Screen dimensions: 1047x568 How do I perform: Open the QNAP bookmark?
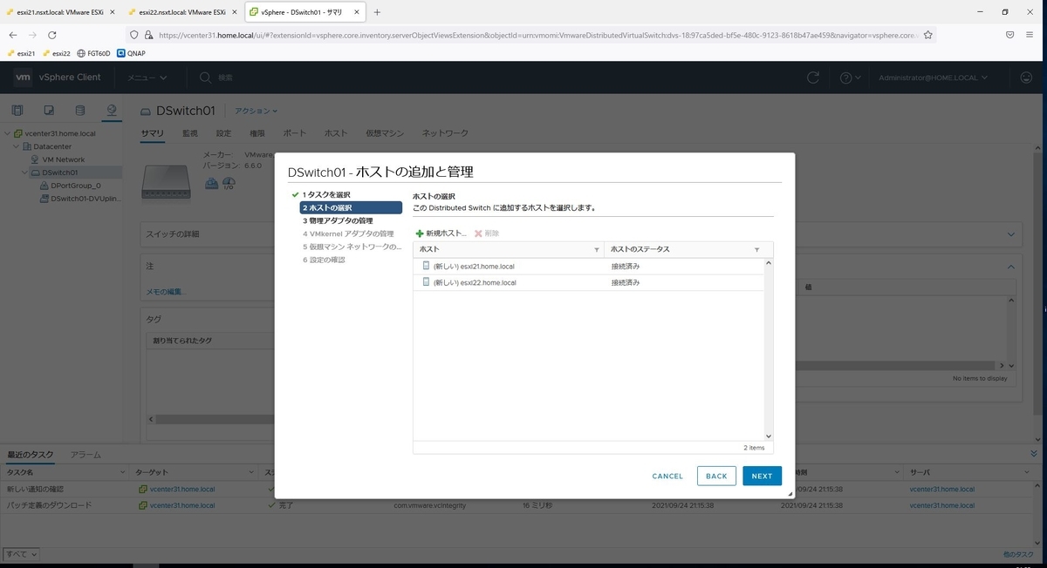[131, 52]
